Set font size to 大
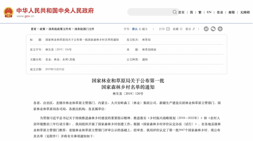Image resolution: width=253 pixels, height=141 pixels. pos(140,29)
